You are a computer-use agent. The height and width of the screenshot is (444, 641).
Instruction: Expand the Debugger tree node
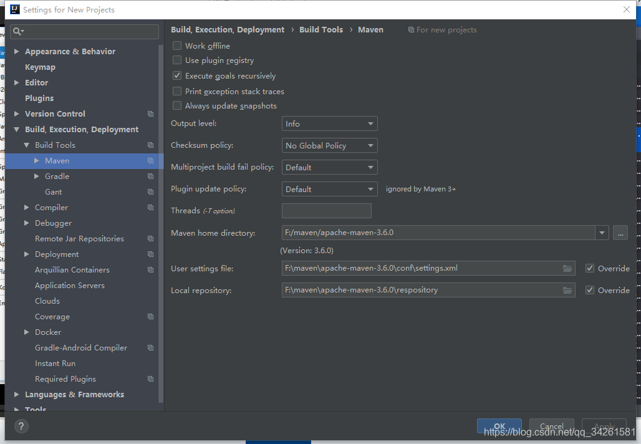[27, 223]
